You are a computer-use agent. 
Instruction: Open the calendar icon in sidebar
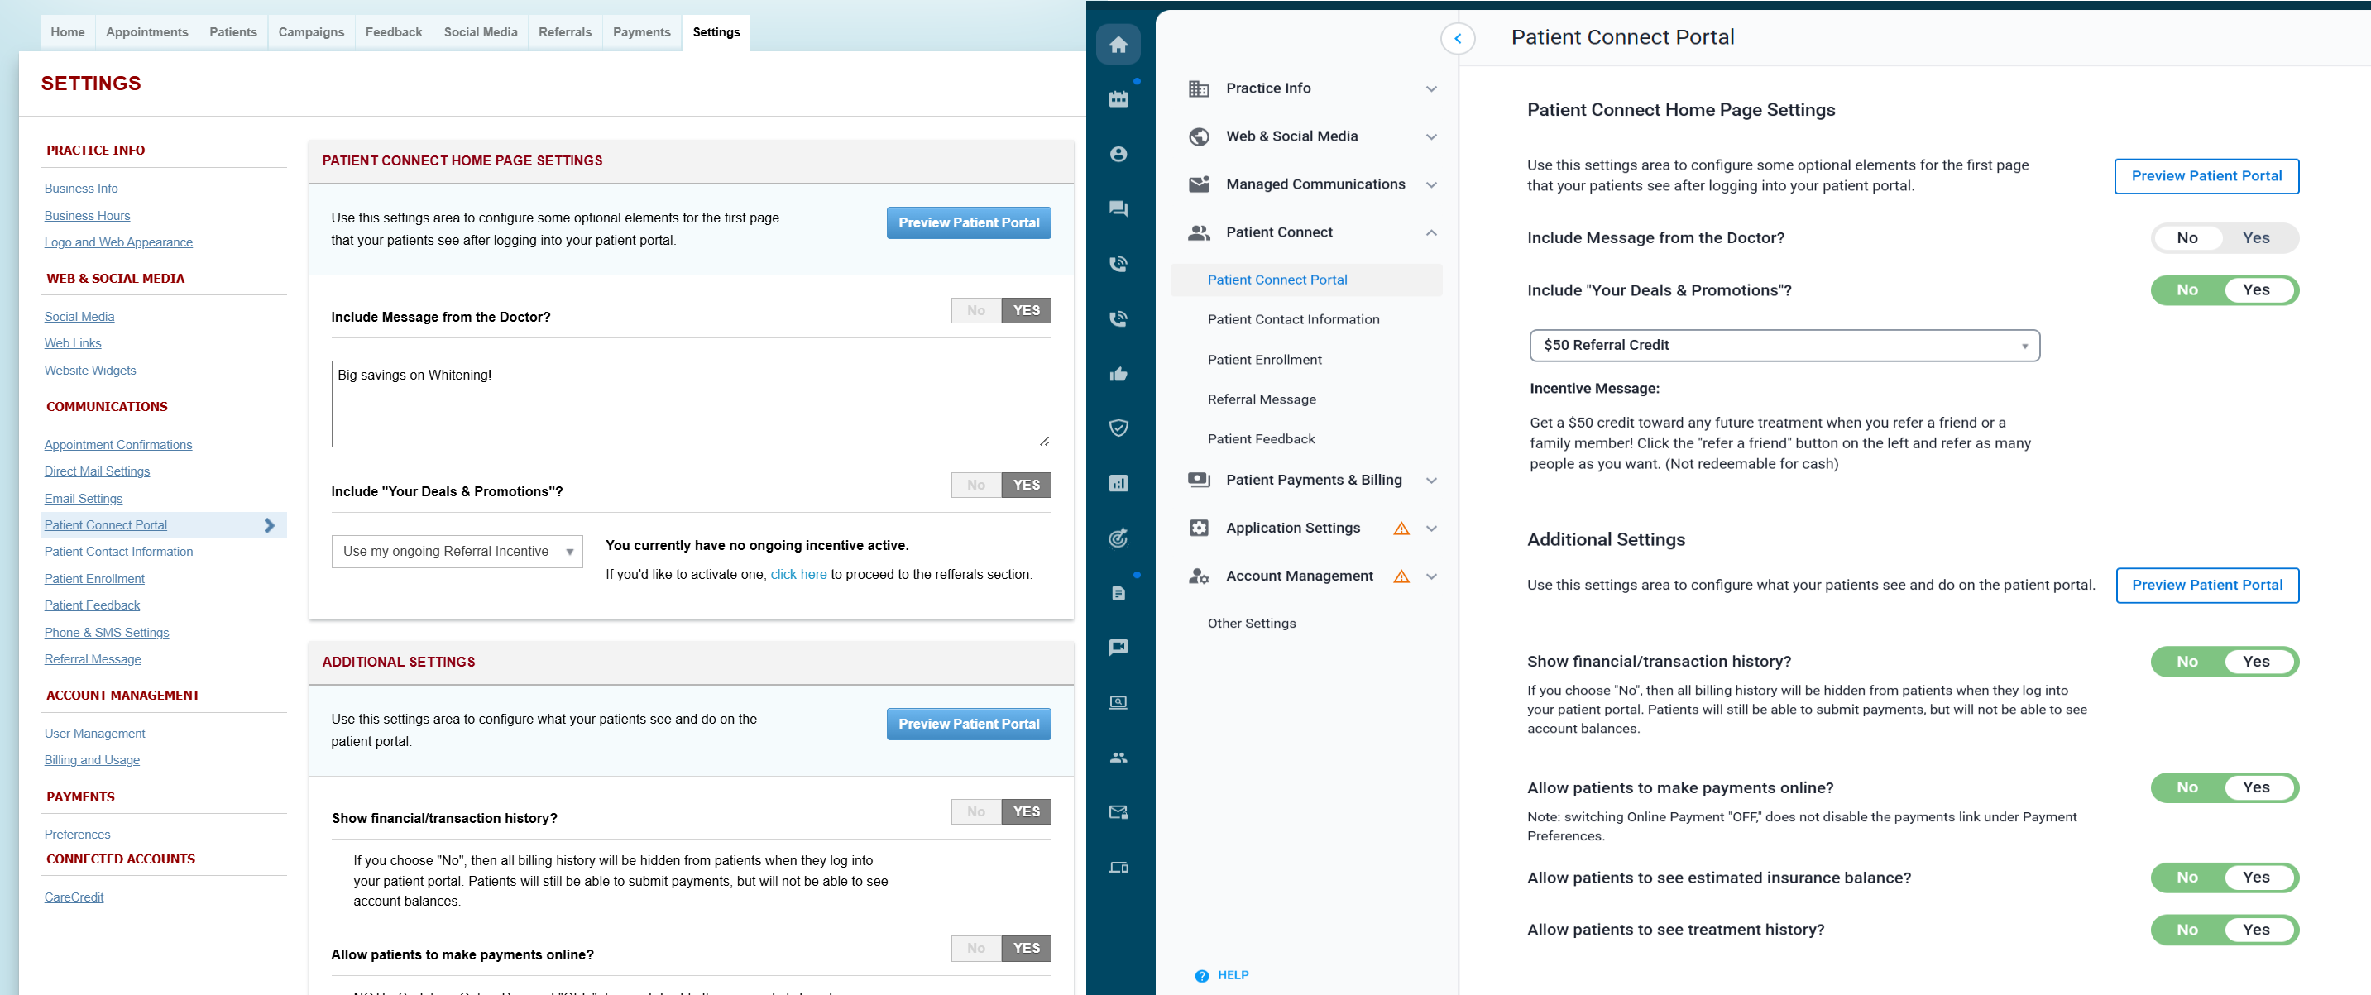click(x=1118, y=99)
